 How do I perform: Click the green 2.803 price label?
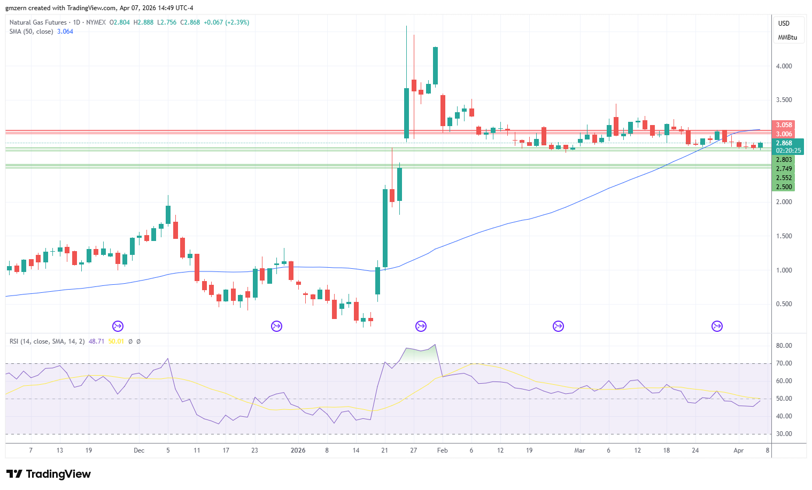(x=784, y=160)
